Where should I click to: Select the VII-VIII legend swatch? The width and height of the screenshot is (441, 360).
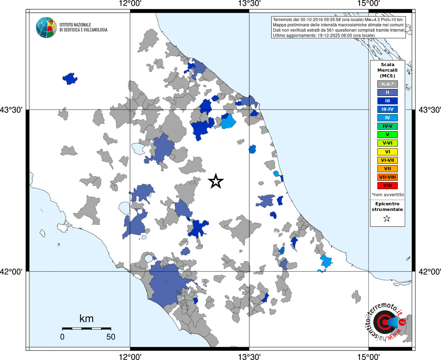pos(388,177)
